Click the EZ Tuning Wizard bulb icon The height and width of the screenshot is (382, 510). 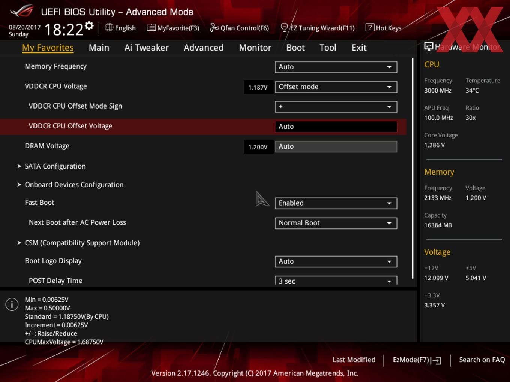[284, 28]
